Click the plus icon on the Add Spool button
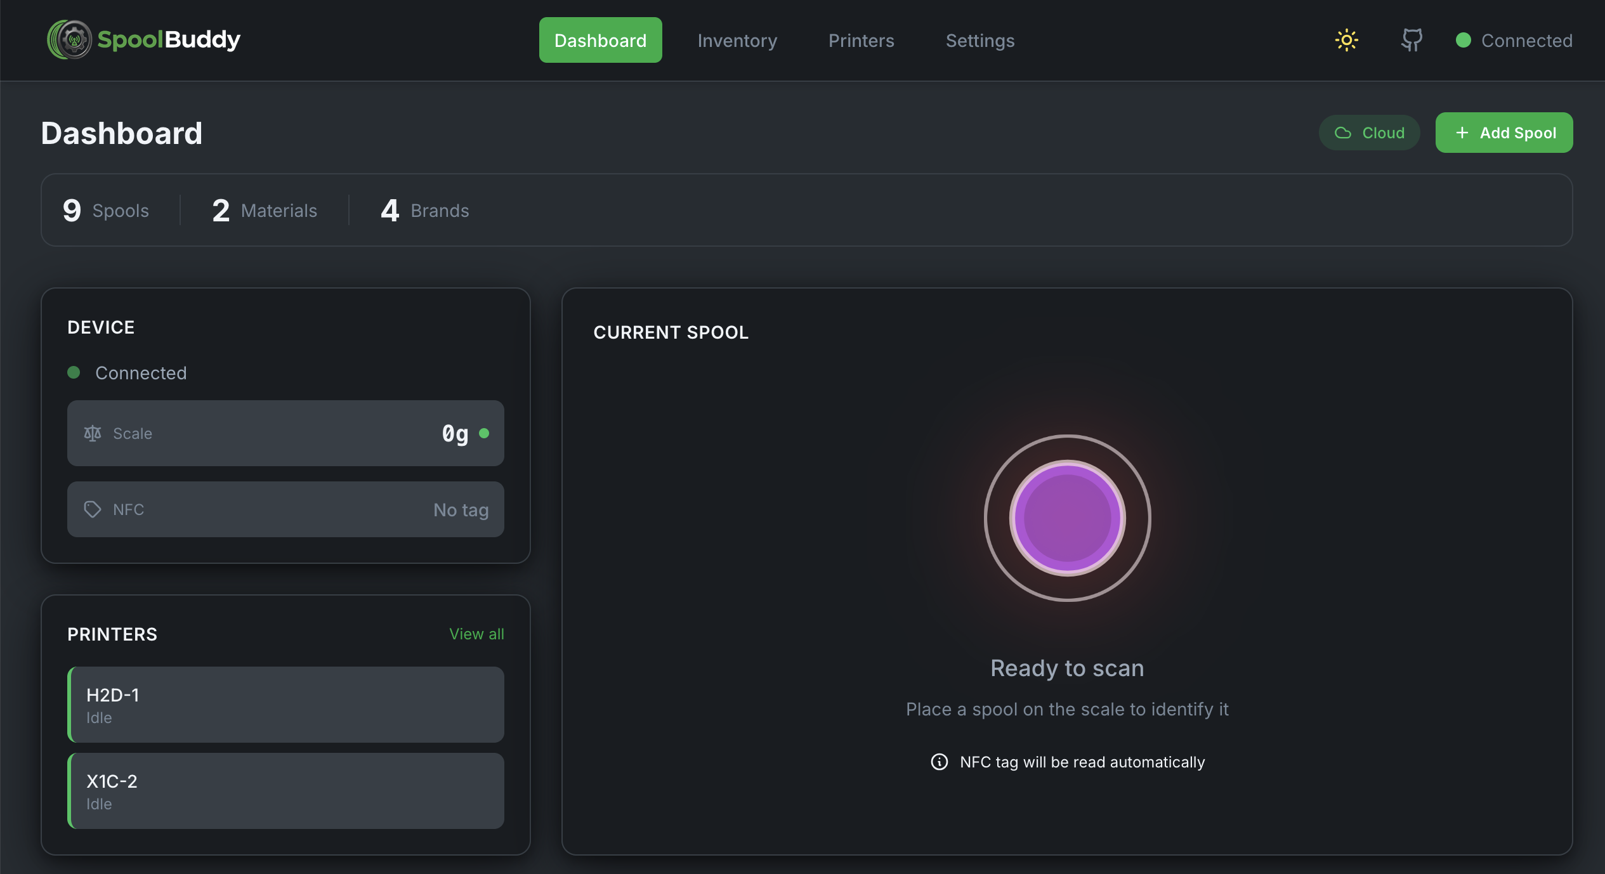 1462,133
